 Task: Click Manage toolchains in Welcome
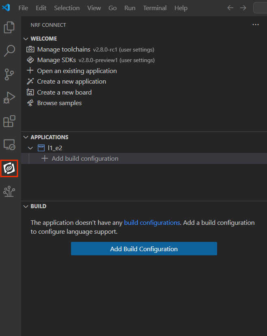click(x=64, y=50)
